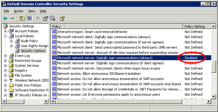Screen dimensions: 218x112
Task: Expand the Account Policies node
Action: 5,31
